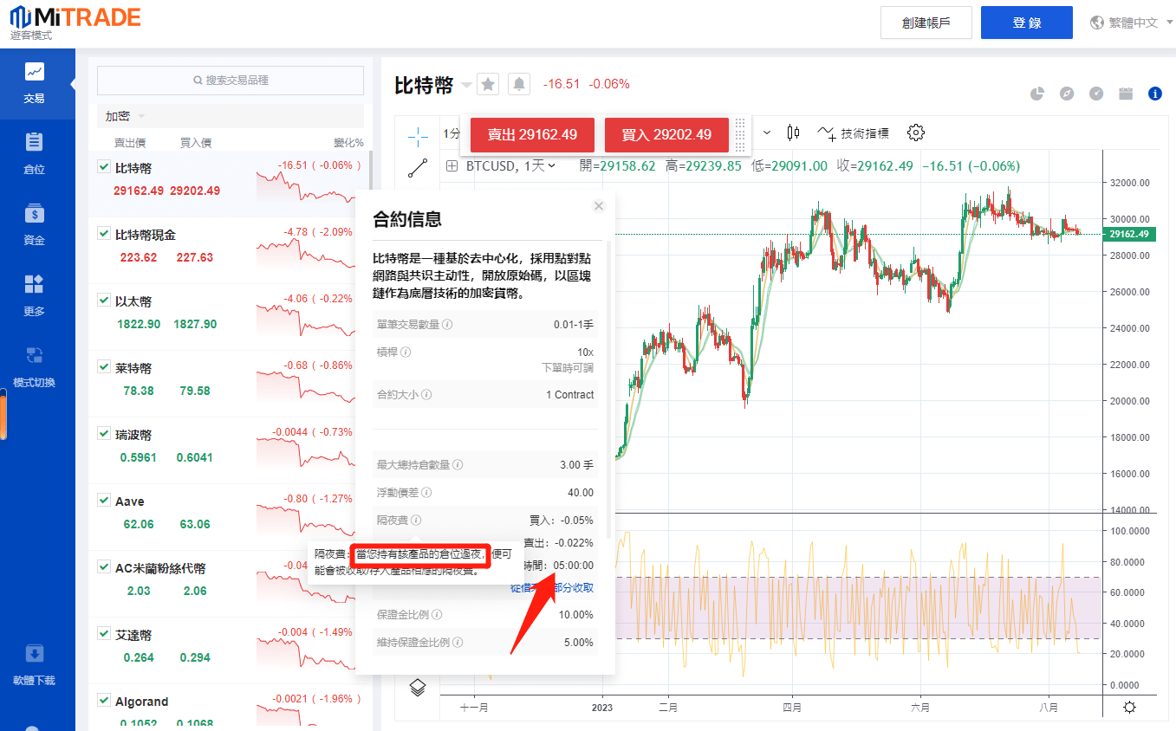1176x731 pixels.
Task: Click the 模式切換 mode switch icon
Action: 35,355
